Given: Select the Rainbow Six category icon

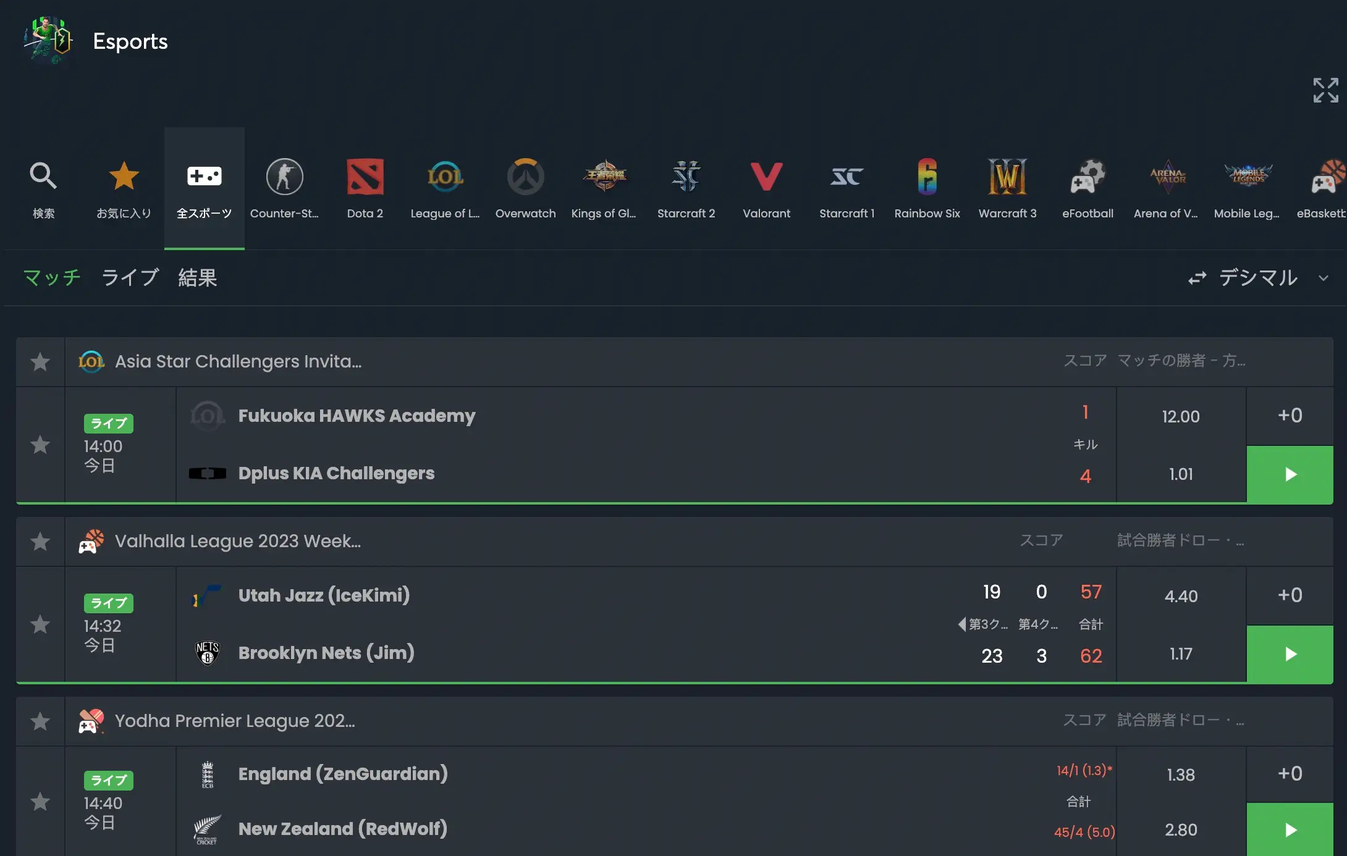Looking at the screenshot, I should [927, 177].
